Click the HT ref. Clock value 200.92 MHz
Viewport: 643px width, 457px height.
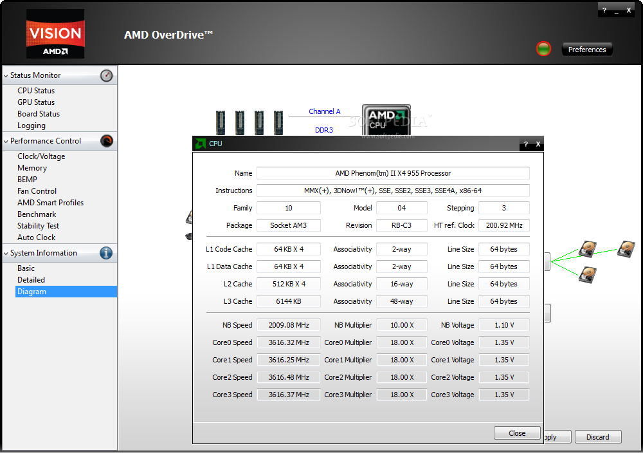tap(504, 225)
